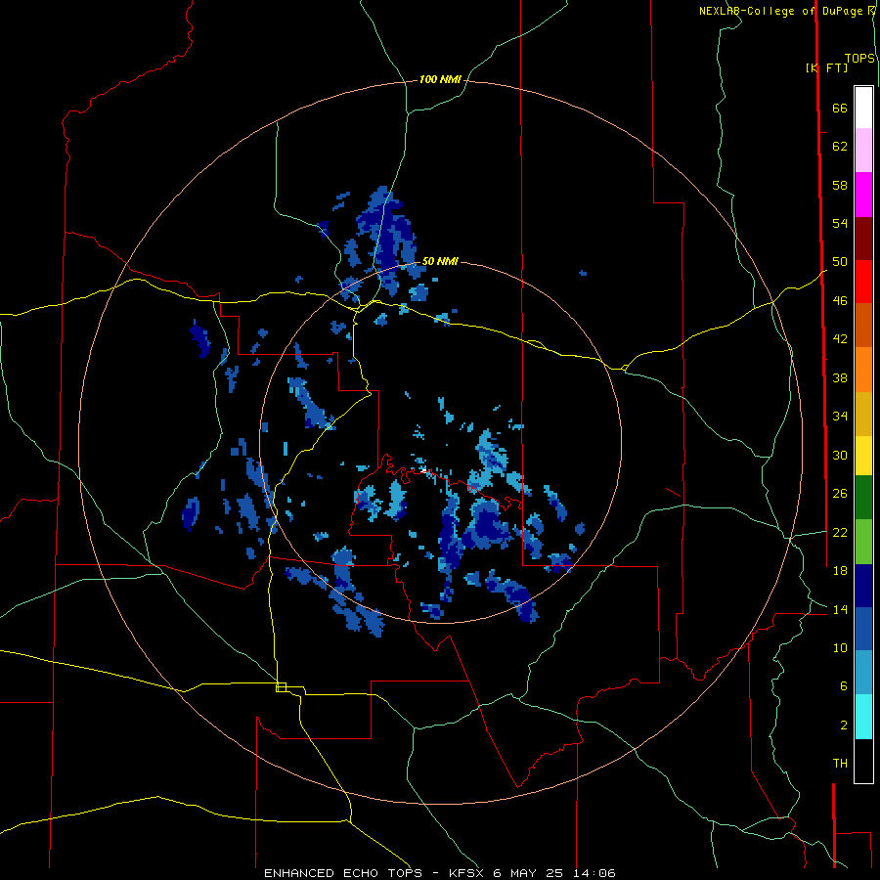Click the TH threshold label
This screenshot has height=880, width=880.
pos(840,764)
